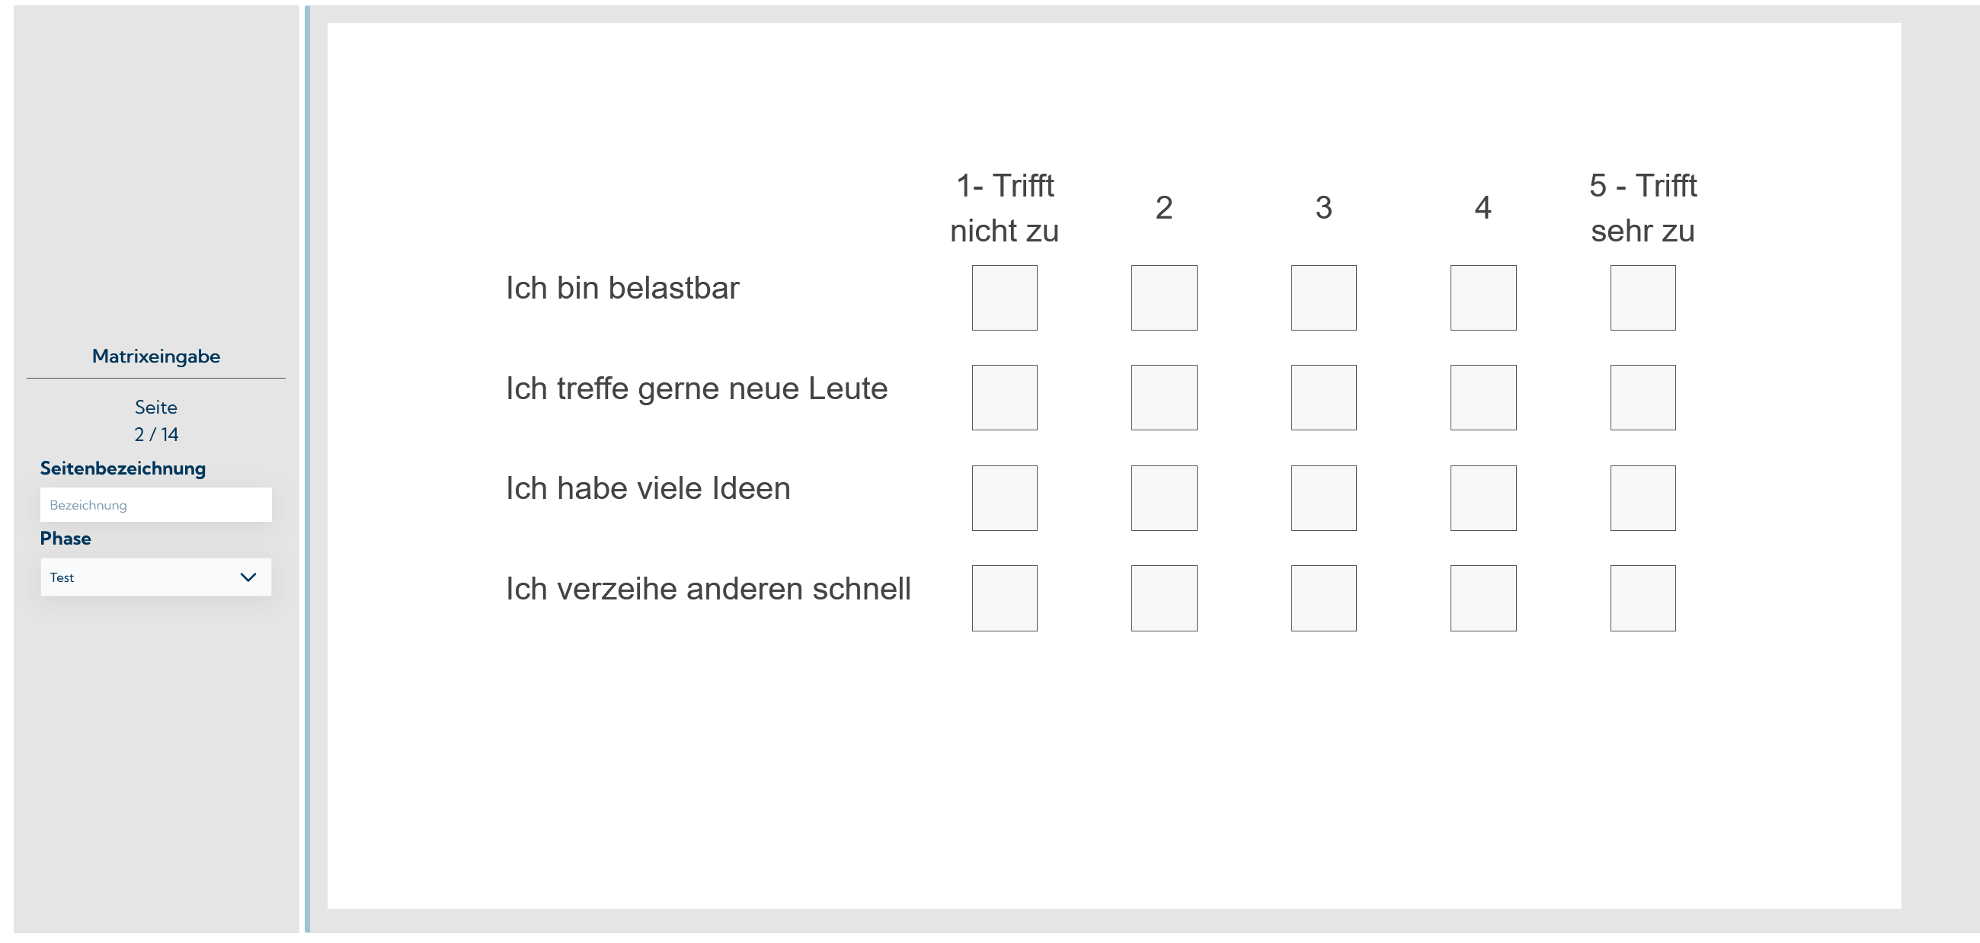Screen dimensions: 1980x943
Task: Check '1- Trifft nicht zu' for 'Ich habe viele Ideen'
Action: (x=1004, y=498)
